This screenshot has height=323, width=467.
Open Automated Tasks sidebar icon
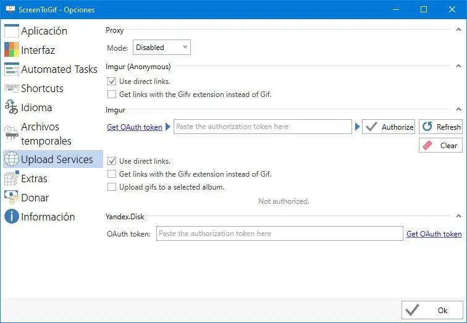pyautogui.click(x=12, y=69)
